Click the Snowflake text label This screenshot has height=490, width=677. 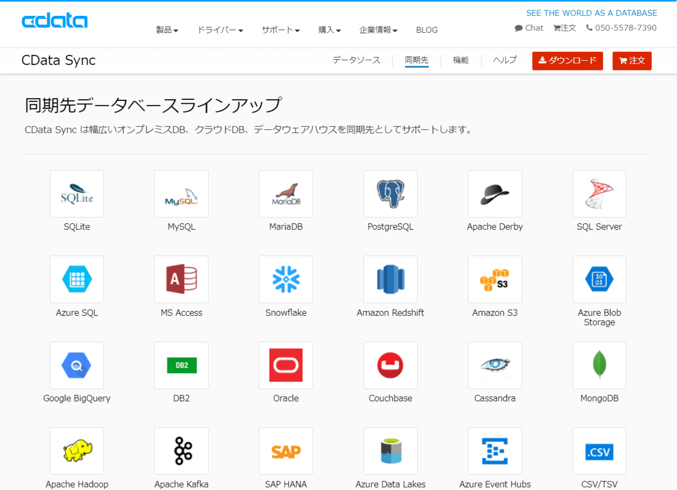(286, 312)
